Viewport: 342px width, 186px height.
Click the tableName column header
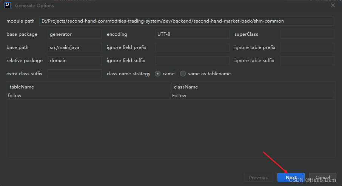[x=89, y=87]
